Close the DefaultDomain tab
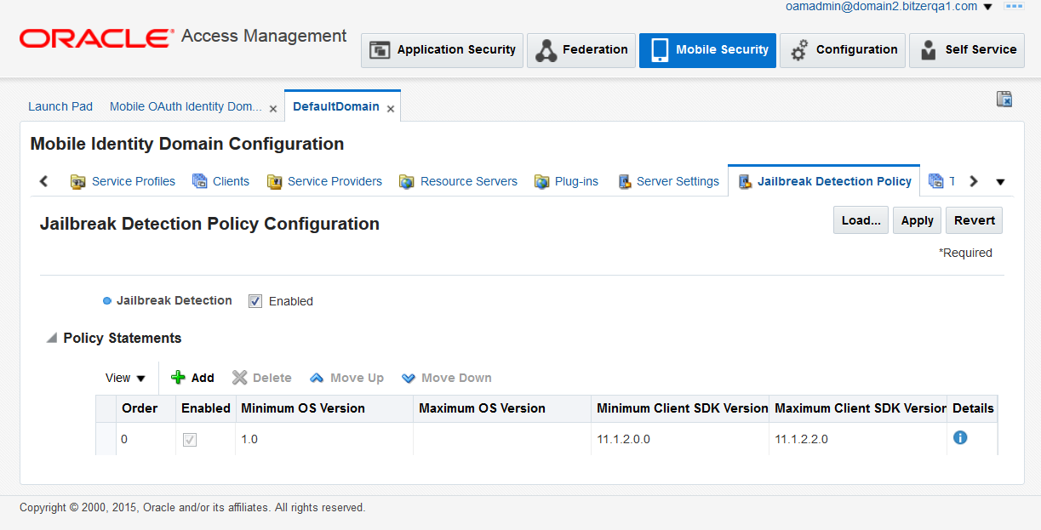Screen dimensions: 1041x530 click(391, 109)
